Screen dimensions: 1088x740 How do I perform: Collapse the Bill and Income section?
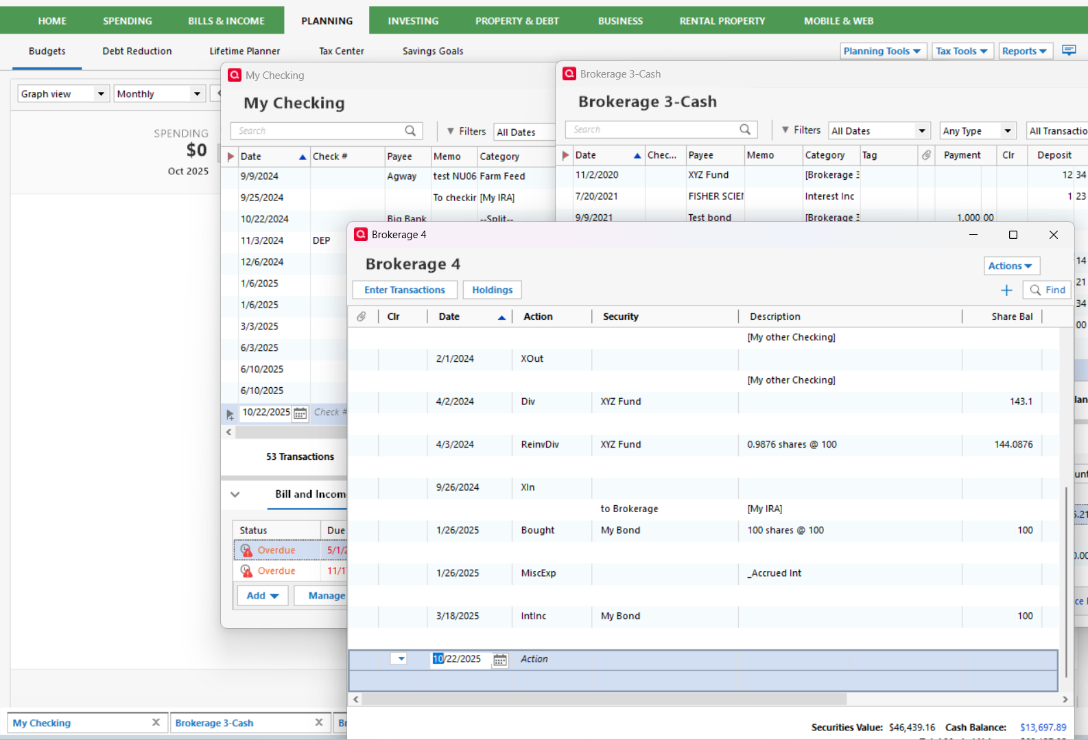(x=235, y=494)
